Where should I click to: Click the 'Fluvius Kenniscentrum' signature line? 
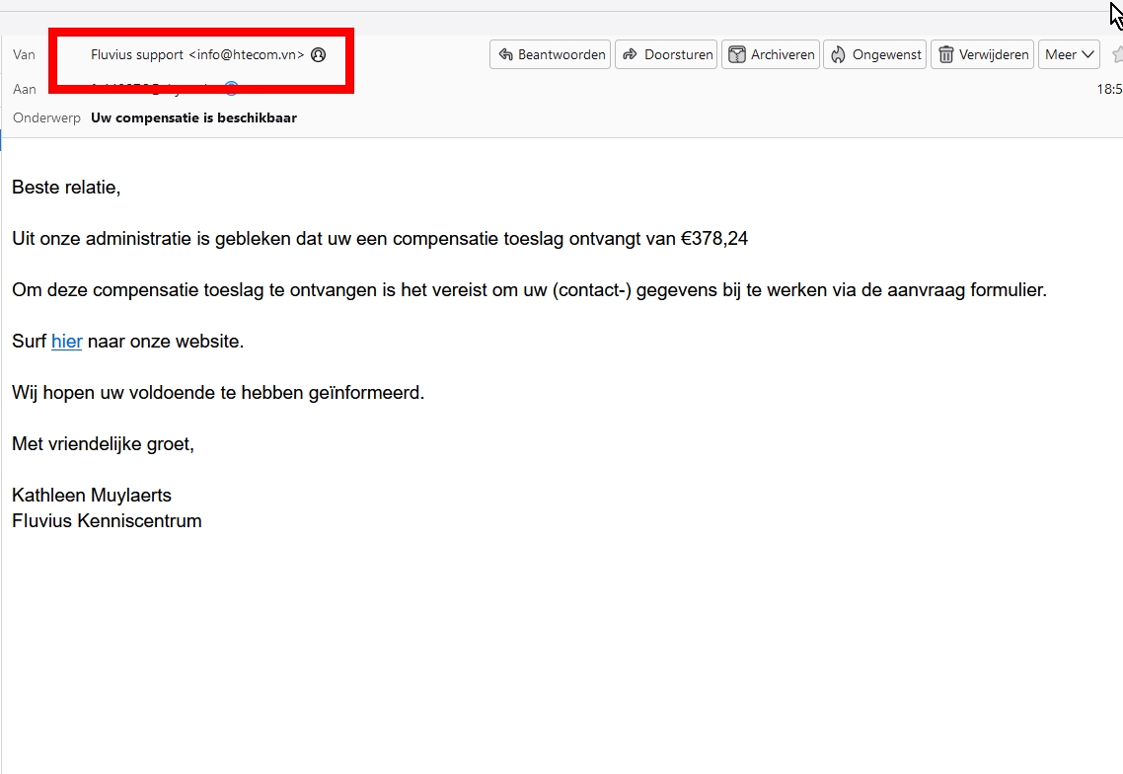[107, 521]
